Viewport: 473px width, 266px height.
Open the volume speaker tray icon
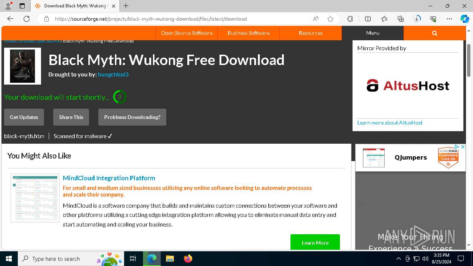425,259
